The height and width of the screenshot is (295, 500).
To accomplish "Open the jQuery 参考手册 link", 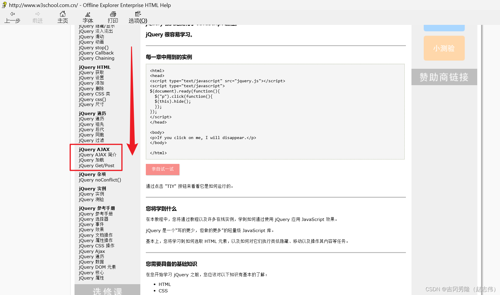I will [96, 214].
